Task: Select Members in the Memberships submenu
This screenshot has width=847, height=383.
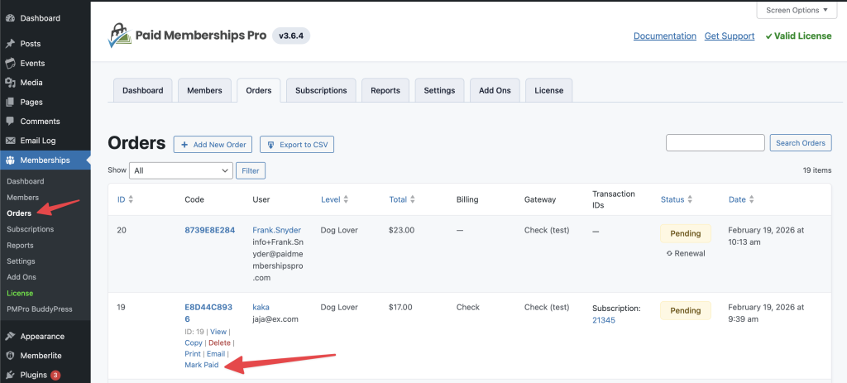Action: tap(23, 198)
